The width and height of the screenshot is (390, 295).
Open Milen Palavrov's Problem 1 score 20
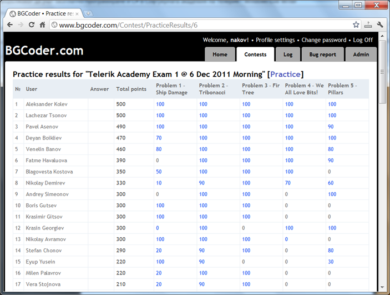[x=159, y=273]
